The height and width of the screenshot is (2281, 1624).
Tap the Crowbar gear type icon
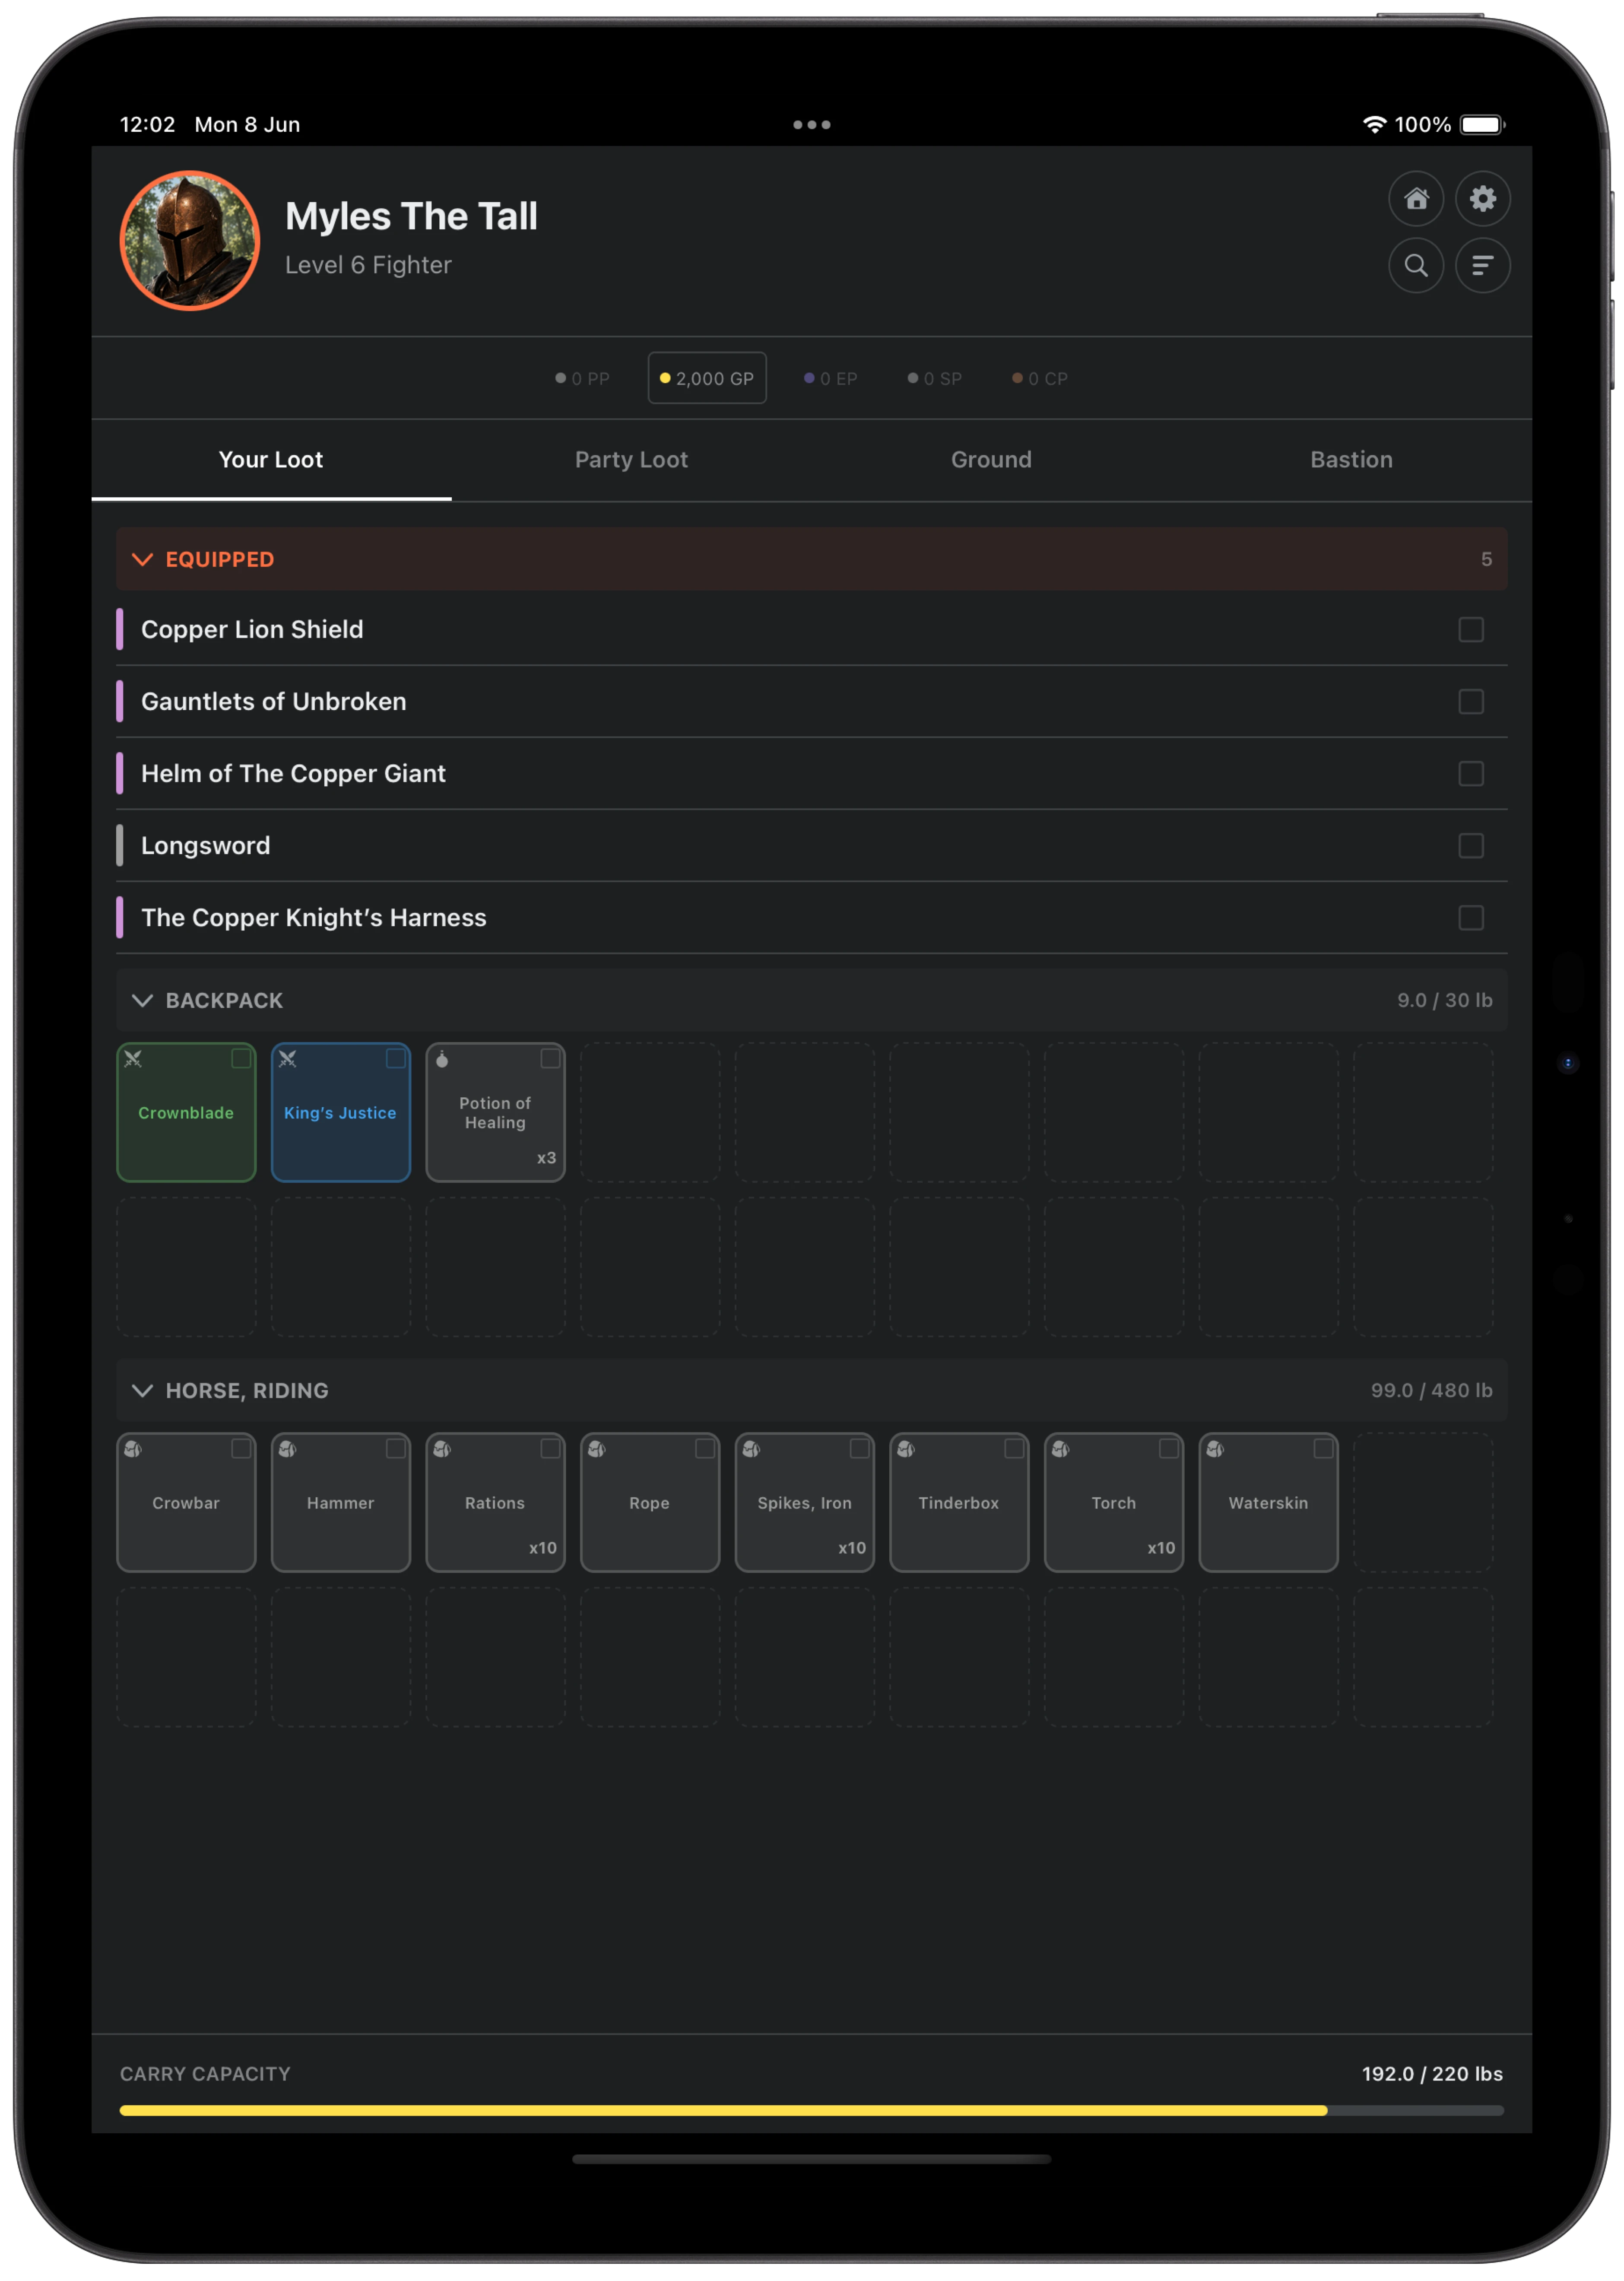(x=133, y=1449)
